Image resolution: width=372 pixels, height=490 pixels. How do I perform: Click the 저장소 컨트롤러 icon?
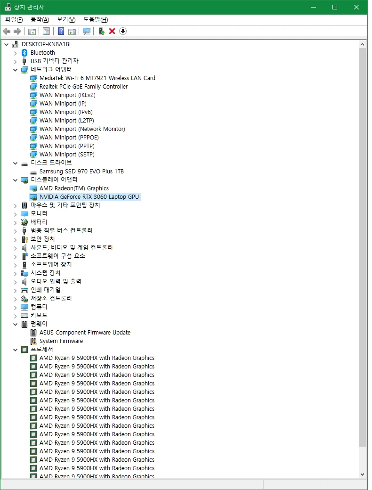(24, 298)
